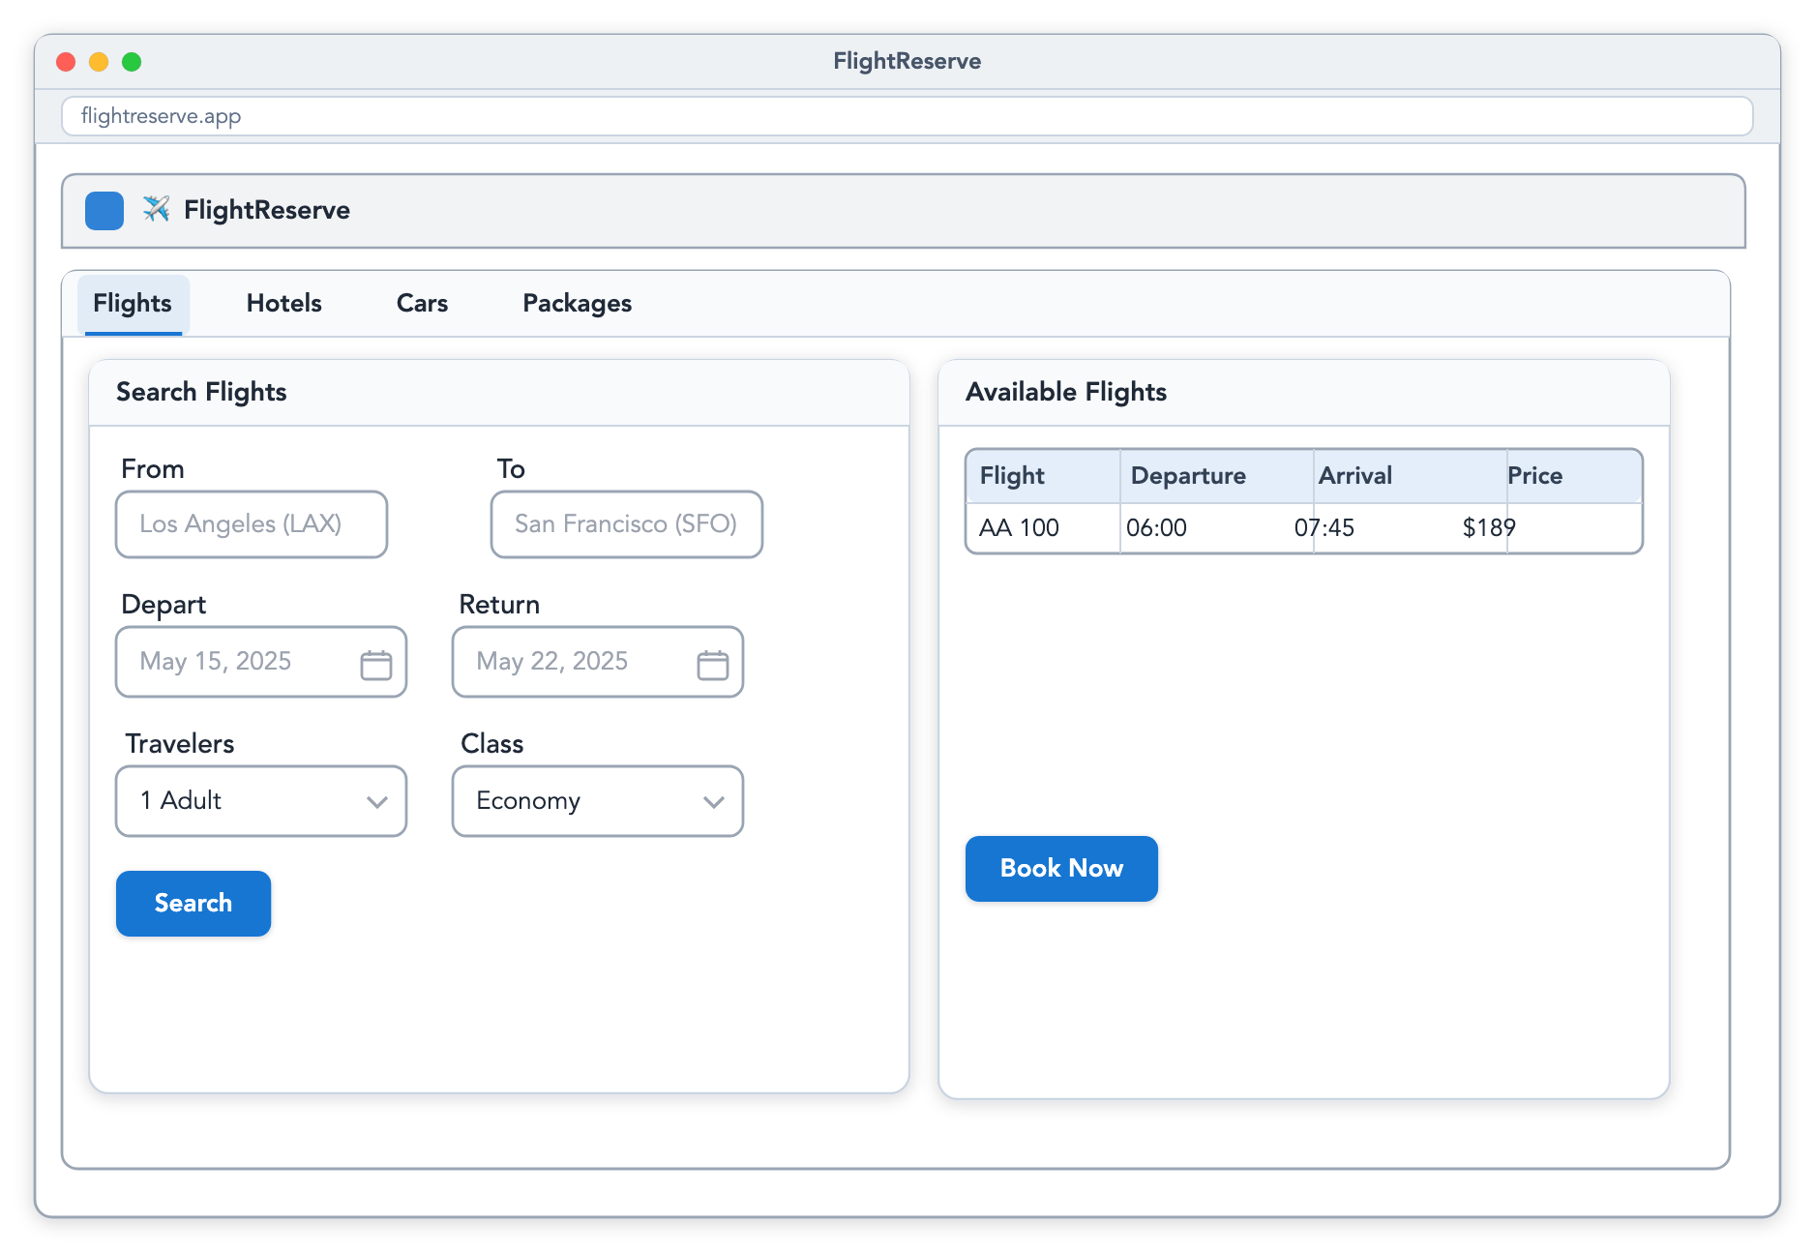Screen dimensions: 1815x1252
Task: Click the Search button
Action: pos(193,904)
